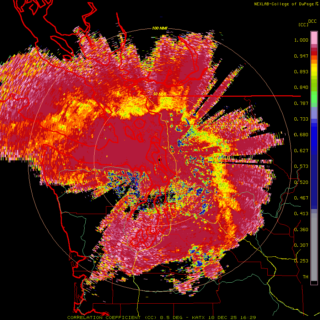Click the 0.467 scale value
This screenshot has width=320, height=320.
click(x=301, y=198)
